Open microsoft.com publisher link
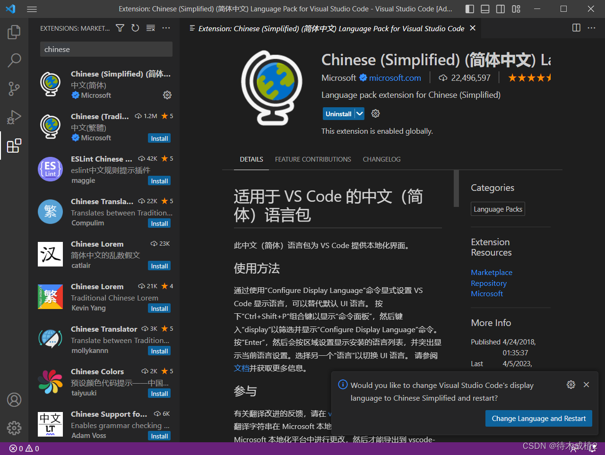This screenshot has width=605, height=455. [395, 78]
